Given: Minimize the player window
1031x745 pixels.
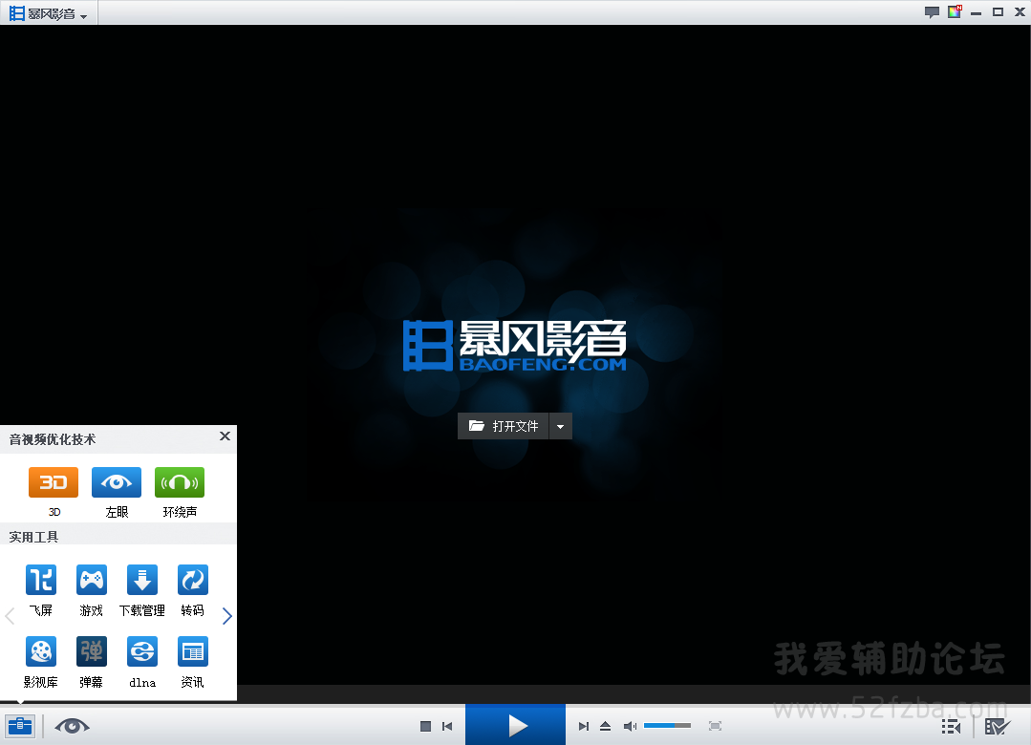Looking at the screenshot, I should point(977,12).
